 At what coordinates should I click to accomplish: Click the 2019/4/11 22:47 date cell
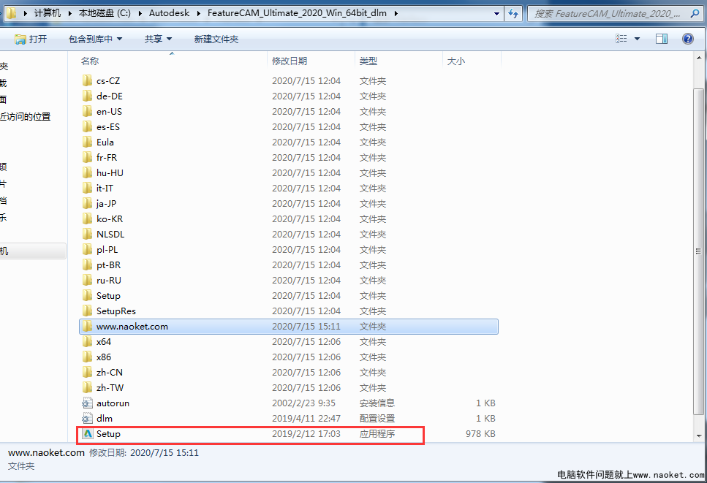click(306, 418)
